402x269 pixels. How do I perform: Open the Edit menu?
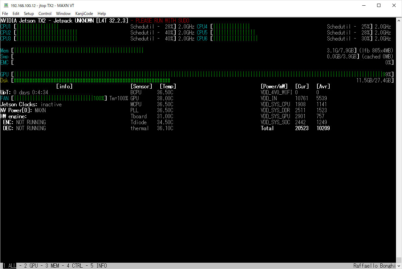click(16, 14)
